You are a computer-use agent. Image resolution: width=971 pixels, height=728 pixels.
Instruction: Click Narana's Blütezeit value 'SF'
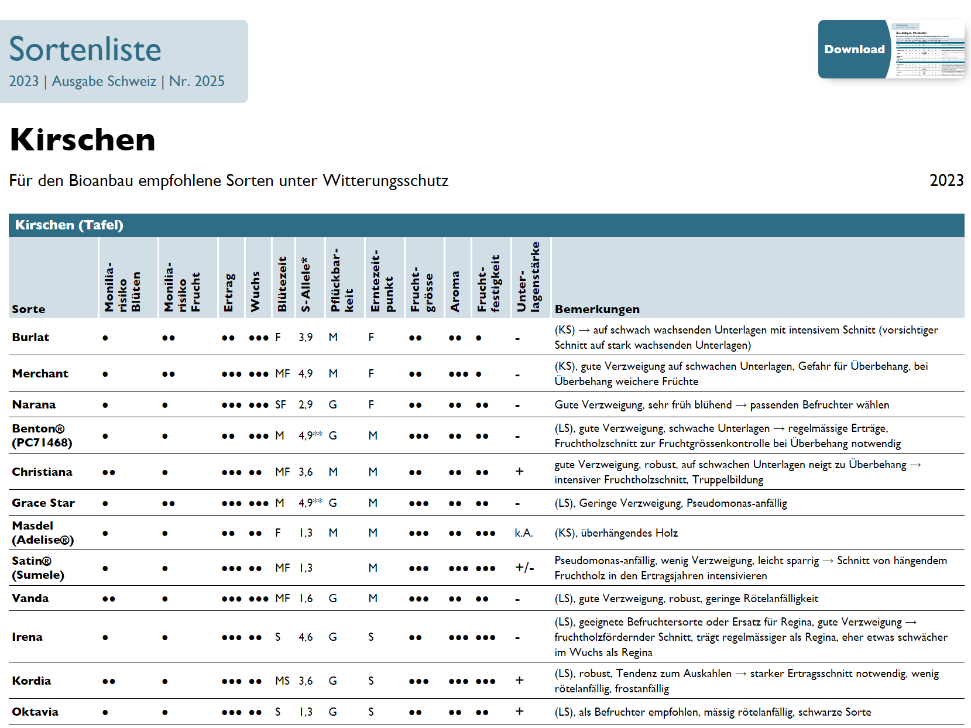[281, 404]
